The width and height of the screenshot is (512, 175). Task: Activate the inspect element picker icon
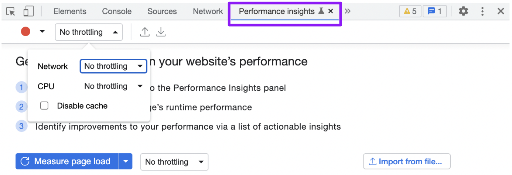pyautogui.click(x=11, y=11)
